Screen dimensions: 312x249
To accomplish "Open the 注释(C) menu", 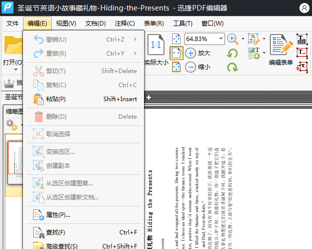I will tap(124, 24).
